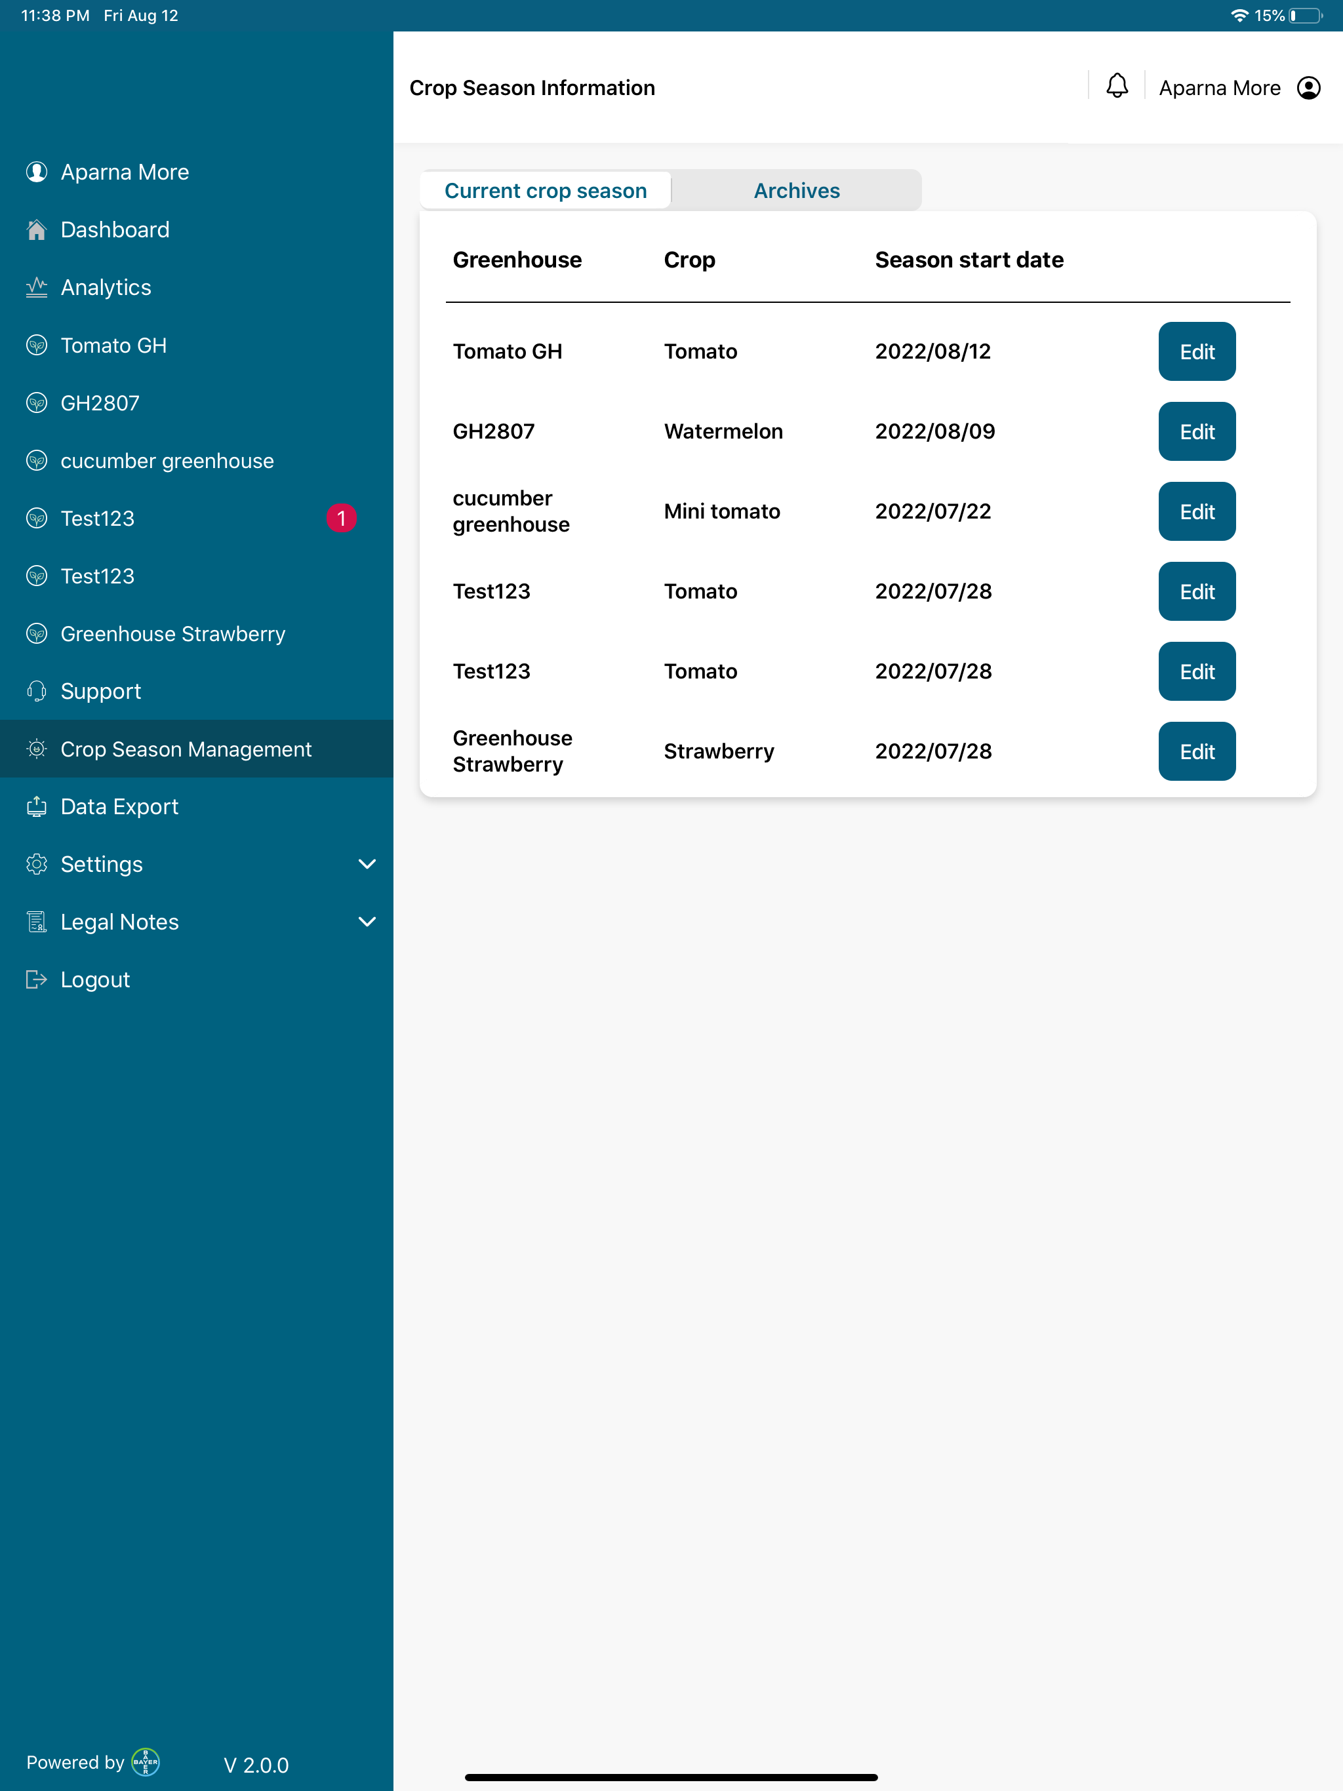Tap the Support headset icon
Image resolution: width=1343 pixels, height=1791 pixels.
pyautogui.click(x=37, y=691)
